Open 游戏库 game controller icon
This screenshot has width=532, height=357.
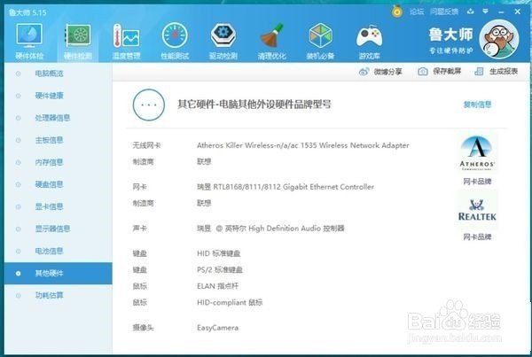click(x=369, y=36)
